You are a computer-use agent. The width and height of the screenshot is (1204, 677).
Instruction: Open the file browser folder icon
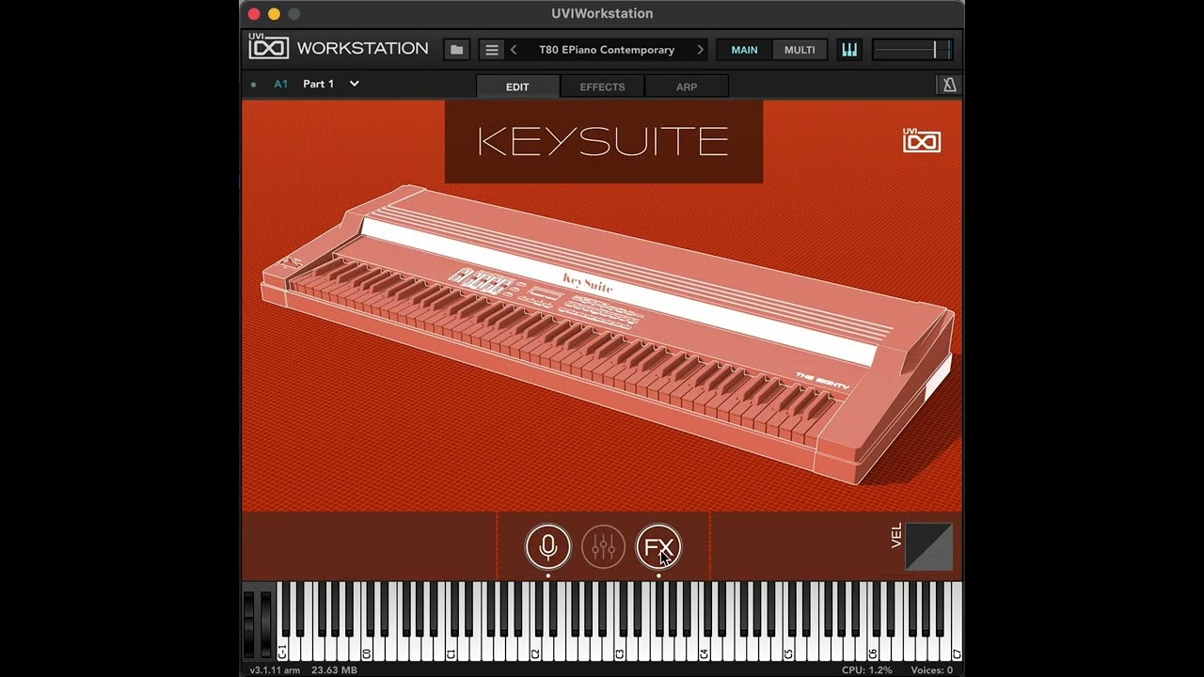pyautogui.click(x=456, y=50)
